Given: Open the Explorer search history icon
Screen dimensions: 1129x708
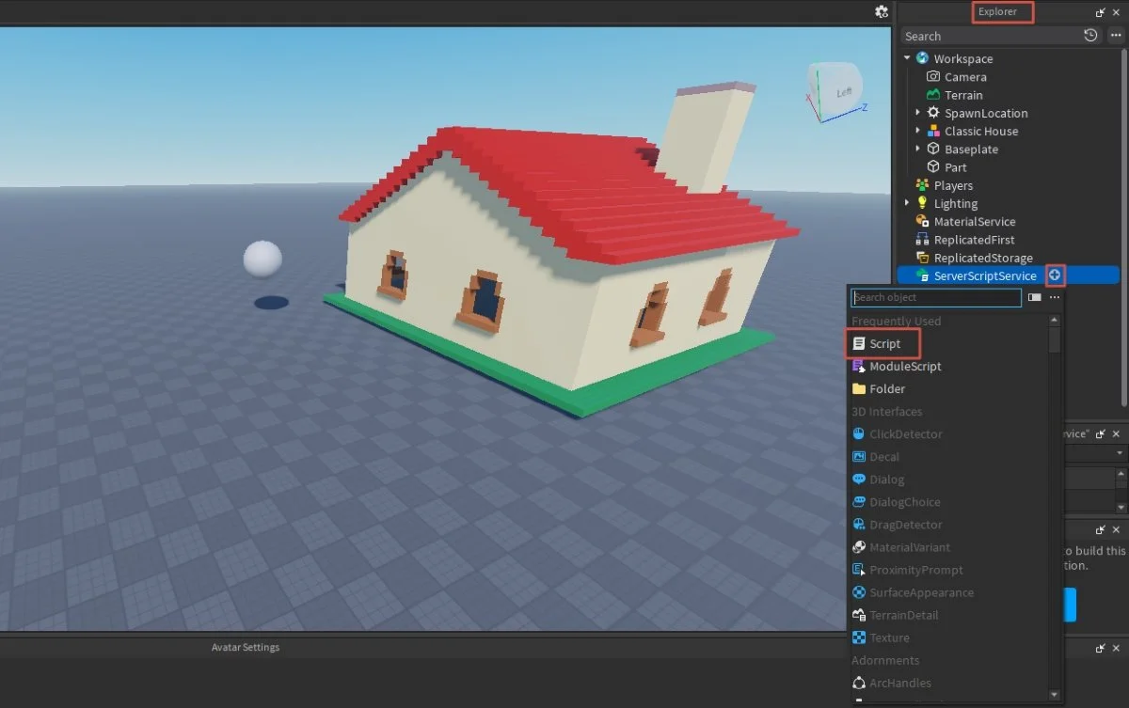Looking at the screenshot, I should click(x=1090, y=36).
